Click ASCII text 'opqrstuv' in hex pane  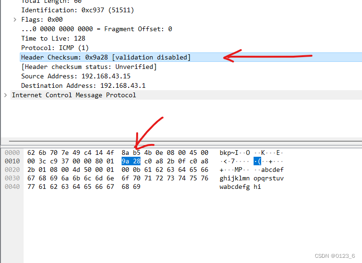coord(269,178)
